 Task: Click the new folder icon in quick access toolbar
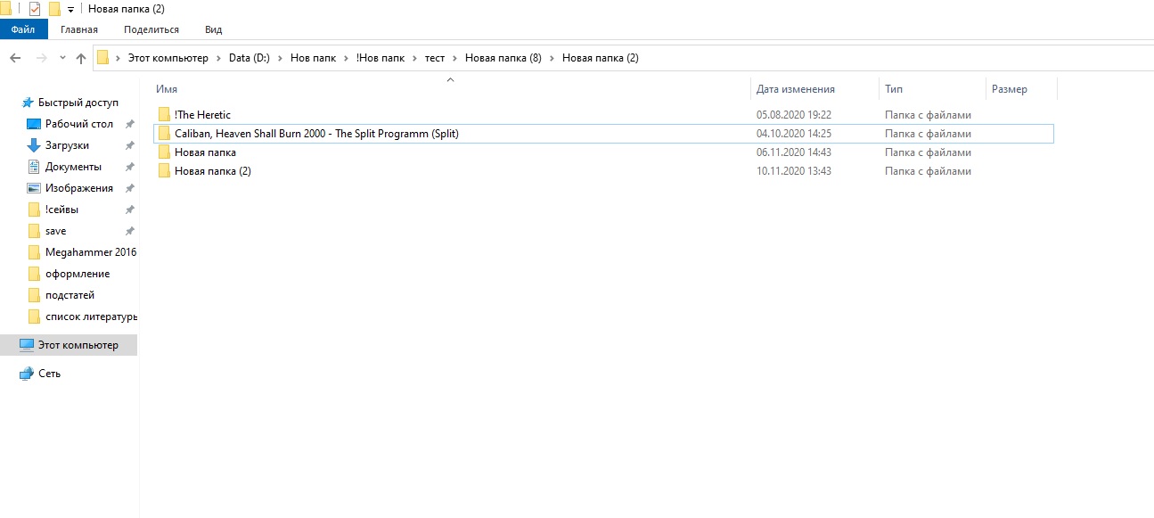pos(54,9)
